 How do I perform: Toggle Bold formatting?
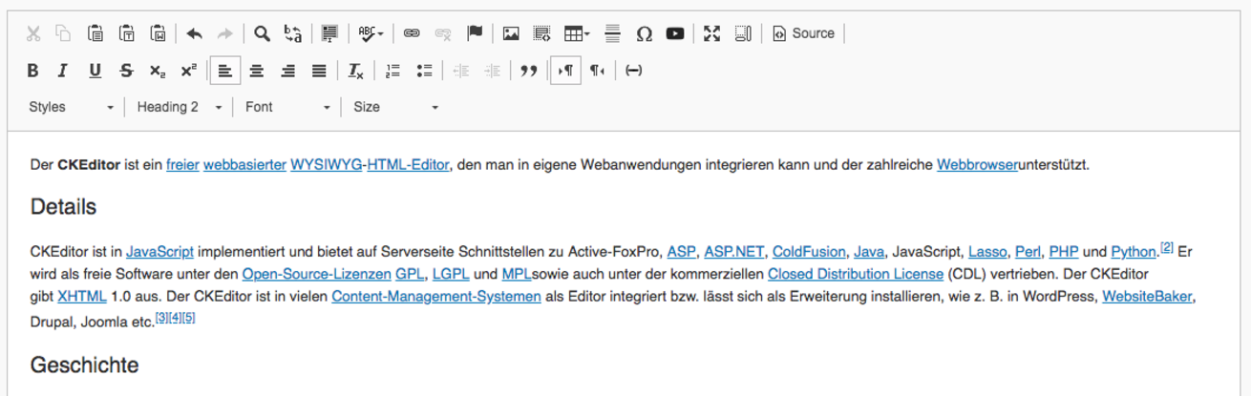click(33, 71)
